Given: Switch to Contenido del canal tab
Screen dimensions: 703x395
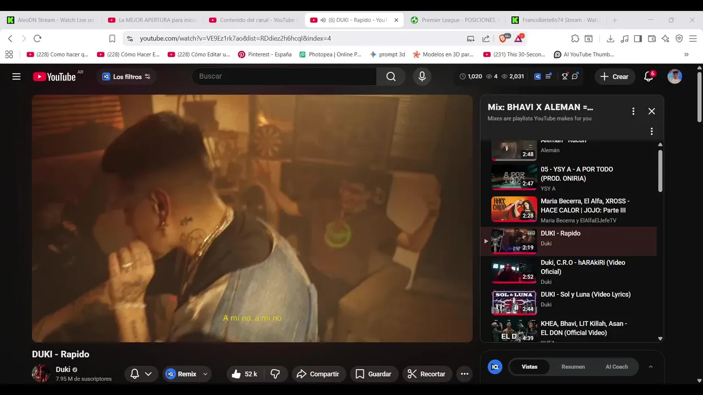Looking at the screenshot, I should tap(253, 20).
